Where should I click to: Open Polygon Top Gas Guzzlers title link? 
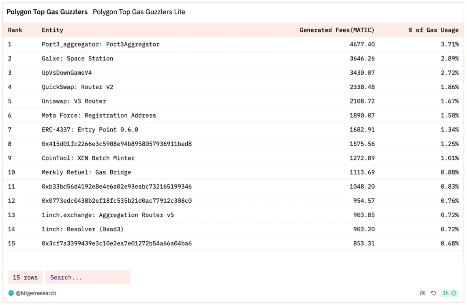click(47, 12)
